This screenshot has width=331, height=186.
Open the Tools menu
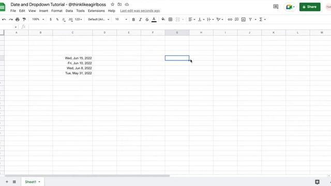pyautogui.click(x=81, y=11)
